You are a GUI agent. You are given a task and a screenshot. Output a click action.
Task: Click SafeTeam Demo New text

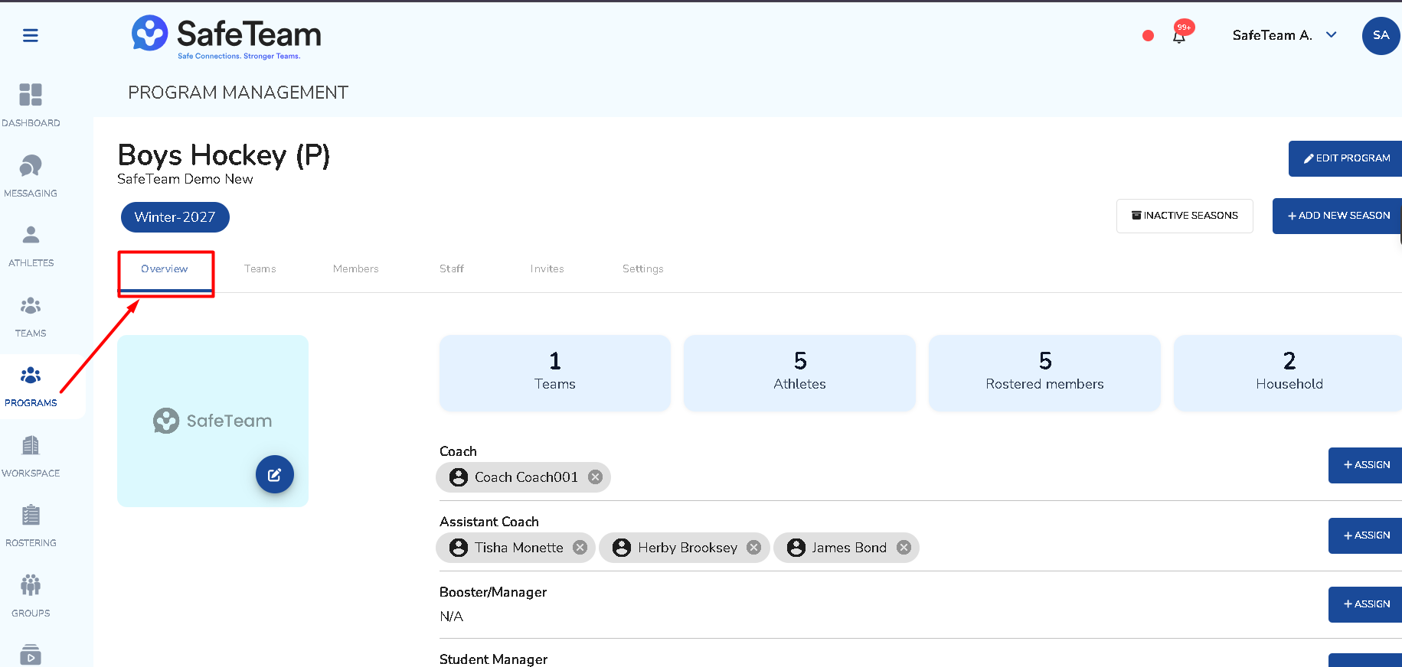185,179
